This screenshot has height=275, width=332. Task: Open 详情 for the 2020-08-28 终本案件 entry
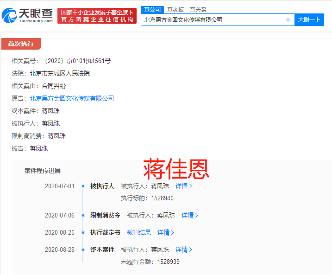point(183,249)
